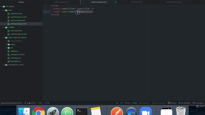
Task: Click the linter warnings triangle icon
Action: pyautogui.click(x=29, y=103)
